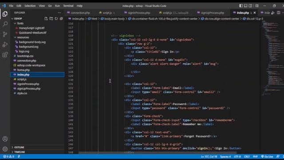Click New Folder icon in Explorer
284x160 pixels.
tap(51, 19)
